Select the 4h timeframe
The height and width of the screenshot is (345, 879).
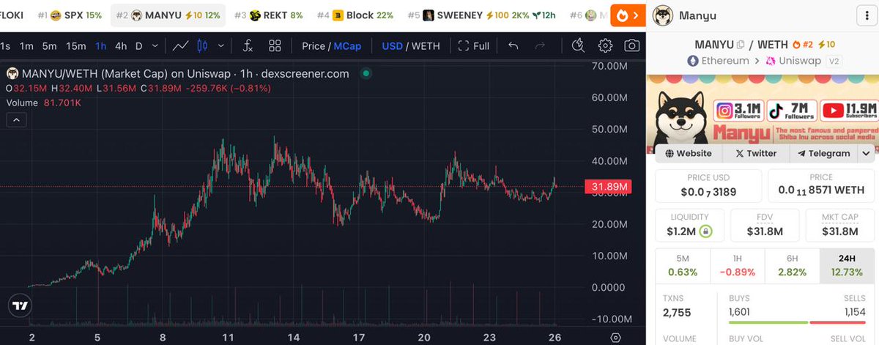pos(121,45)
